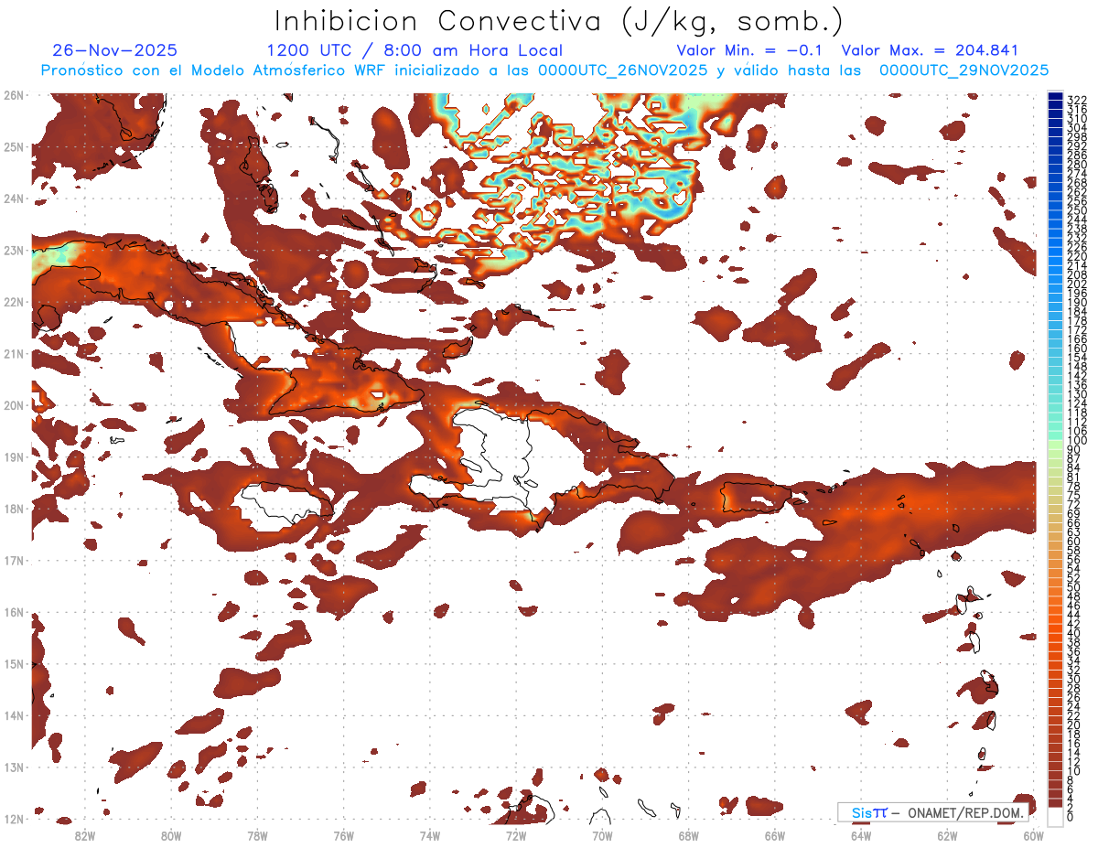Click the '15N' latitude label

[x=14, y=663]
